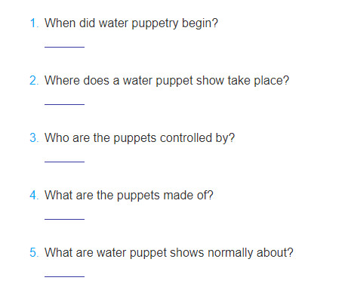
Task: Click the answer blank under question 2
Action: pyautogui.click(x=64, y=104)
